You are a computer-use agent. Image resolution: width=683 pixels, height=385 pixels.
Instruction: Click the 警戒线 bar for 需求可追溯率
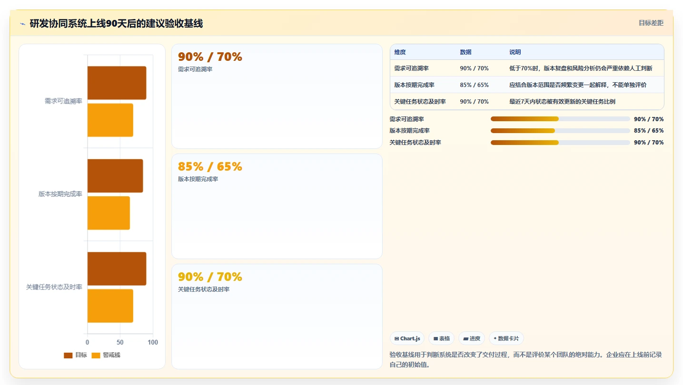110,120
